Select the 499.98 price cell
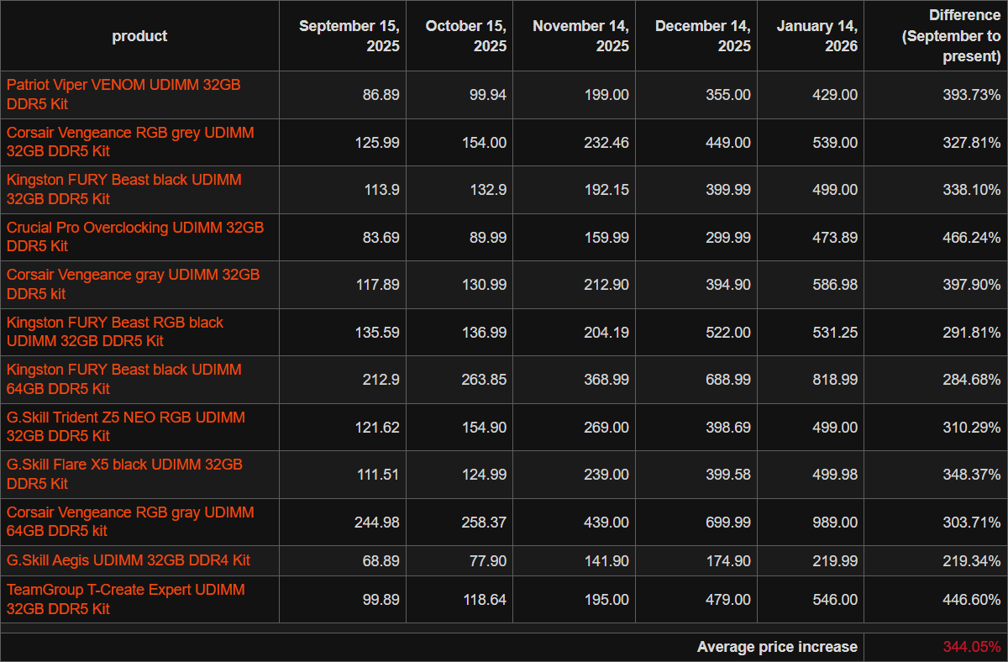 (811, 475)
